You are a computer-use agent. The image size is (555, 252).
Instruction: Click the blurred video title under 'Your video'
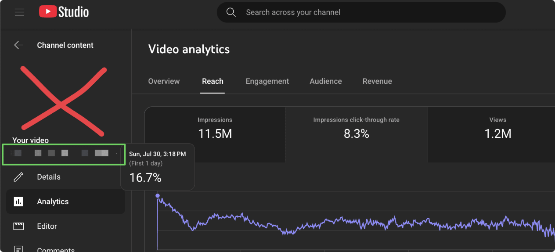[63, 153]
